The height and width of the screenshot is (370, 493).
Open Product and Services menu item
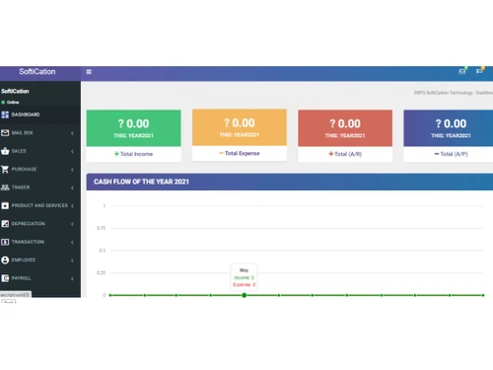point(40,205)
